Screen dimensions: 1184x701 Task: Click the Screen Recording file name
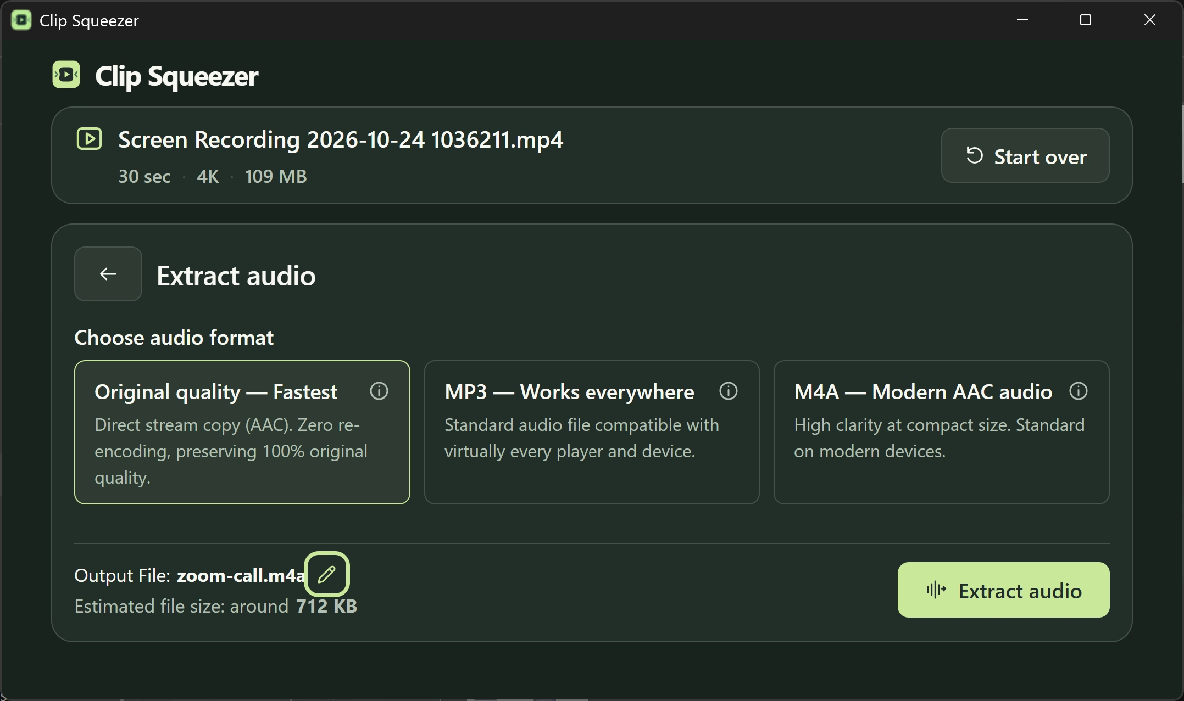click(x=341, y=139)
